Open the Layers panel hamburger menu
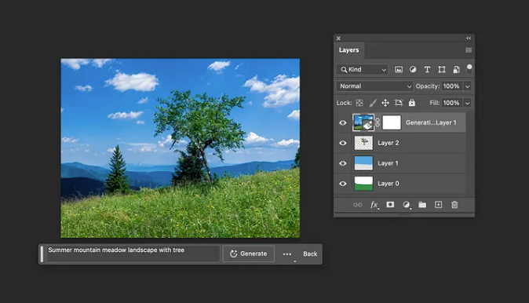The image size is (529, 303). point(469,50)
